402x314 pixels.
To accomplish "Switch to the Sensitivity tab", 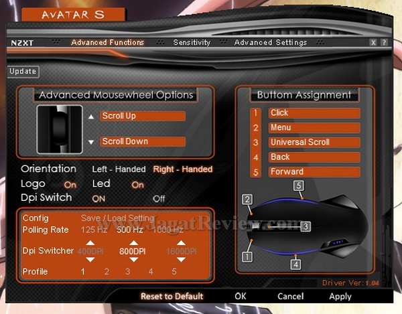I will [192, 43].
